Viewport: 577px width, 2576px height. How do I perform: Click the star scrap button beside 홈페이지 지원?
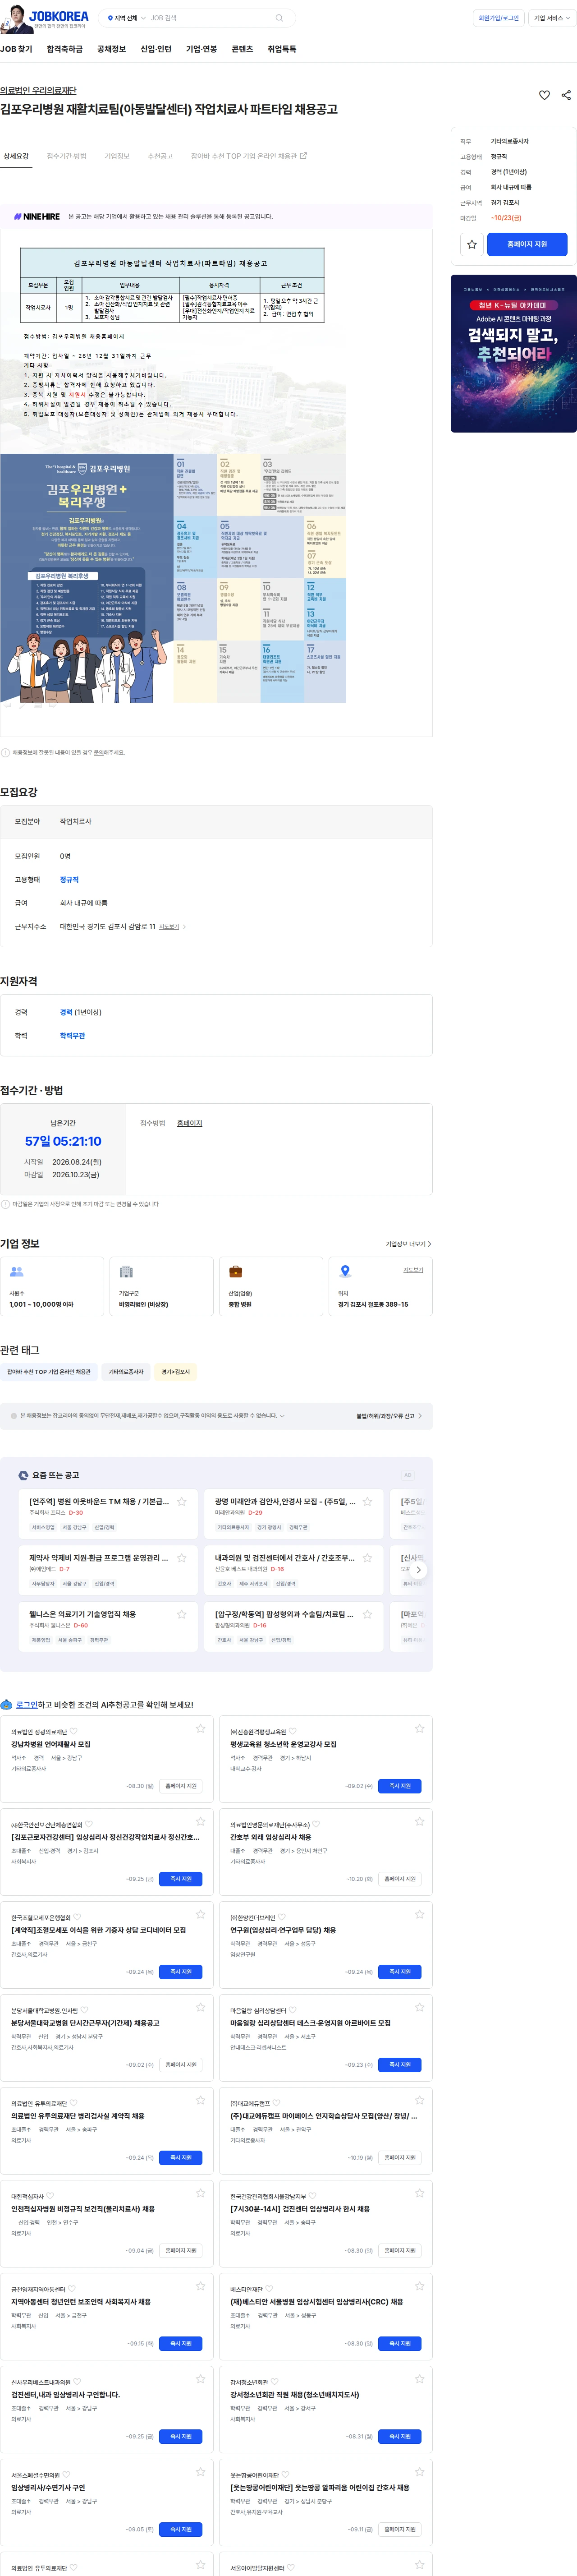472,244
